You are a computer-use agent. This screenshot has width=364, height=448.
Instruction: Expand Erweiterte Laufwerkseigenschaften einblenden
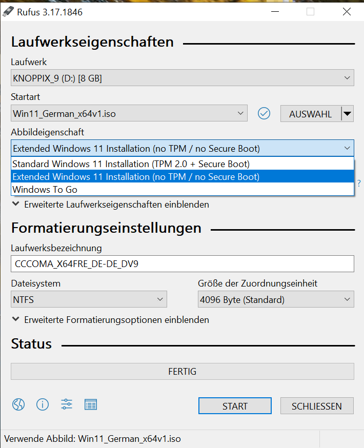pos(111,205)
